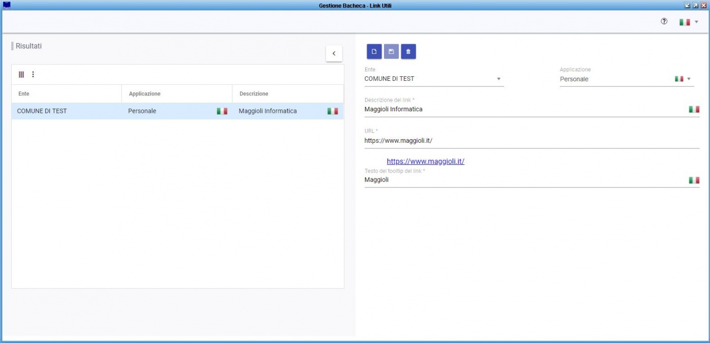Click the save floppy disk icon

pos(391,51)
